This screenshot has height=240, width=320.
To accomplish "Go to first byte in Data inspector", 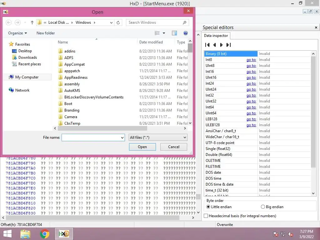I will (x=207, y=45).
